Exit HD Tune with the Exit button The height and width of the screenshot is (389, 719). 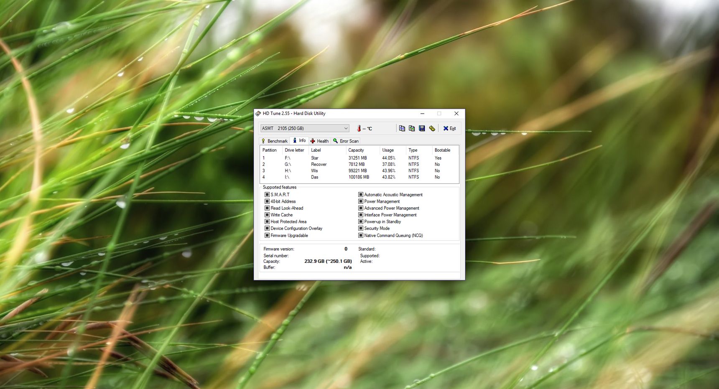click(x=450, y=128)
